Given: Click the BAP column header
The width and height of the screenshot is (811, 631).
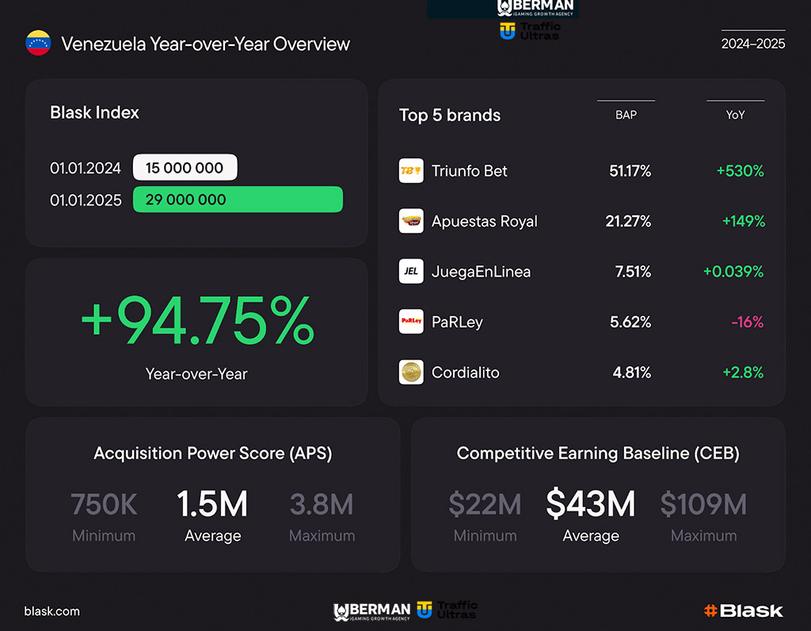Looking at the screenshot, I should click(x=626, y=115).
